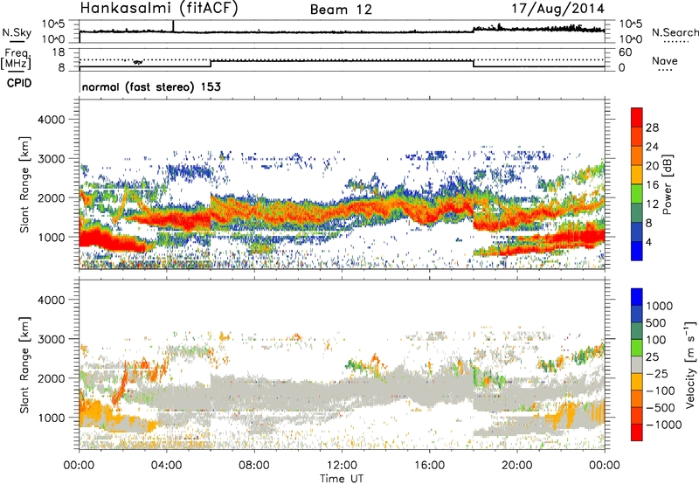Select the Freq. [MHz] axis label

tap(16, 59)
